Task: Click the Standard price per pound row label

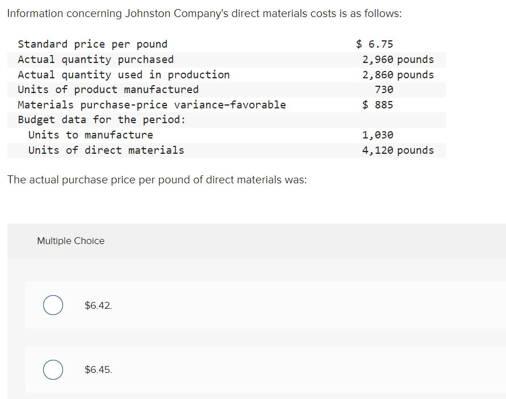Action: 93,44
